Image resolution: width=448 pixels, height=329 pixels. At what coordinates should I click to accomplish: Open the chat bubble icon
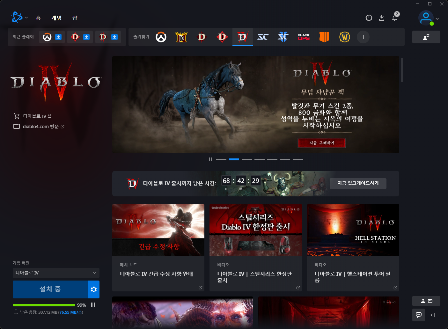coord(419,315)
